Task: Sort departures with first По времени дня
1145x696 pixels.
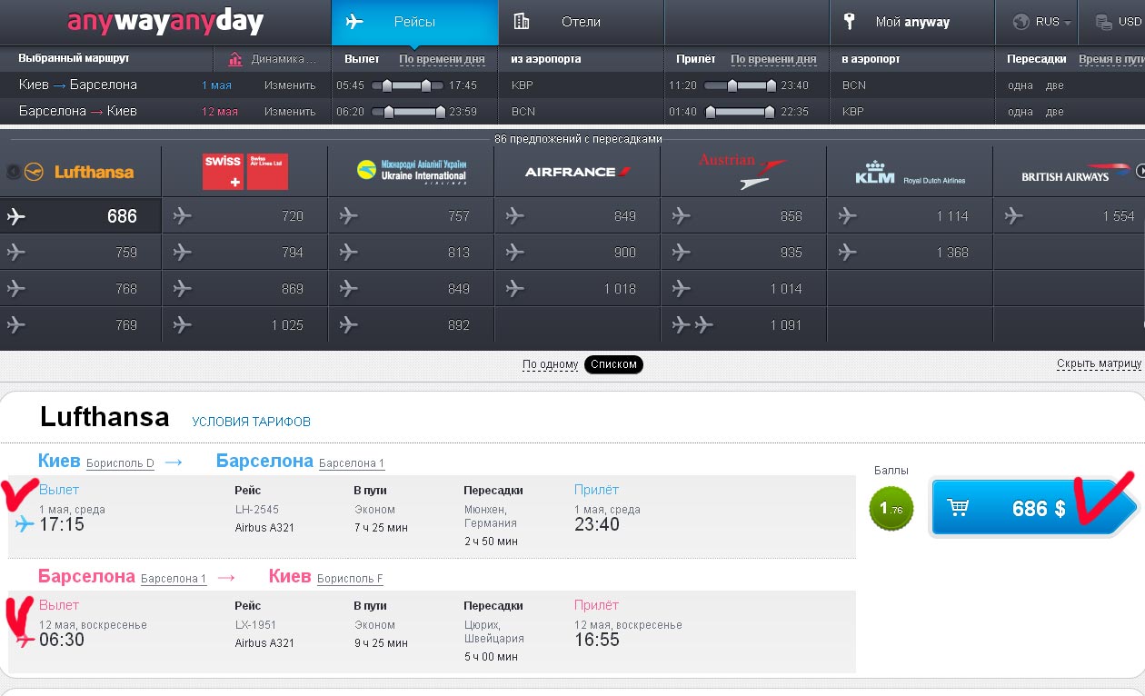Action: (443, 59)
